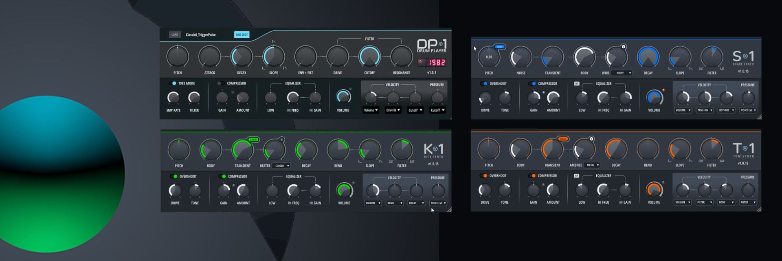Image resolution: width=782 pixels, height=261 pixels.
Task: Toggle the T-1 Compressor switch
Action: point(532,176)
